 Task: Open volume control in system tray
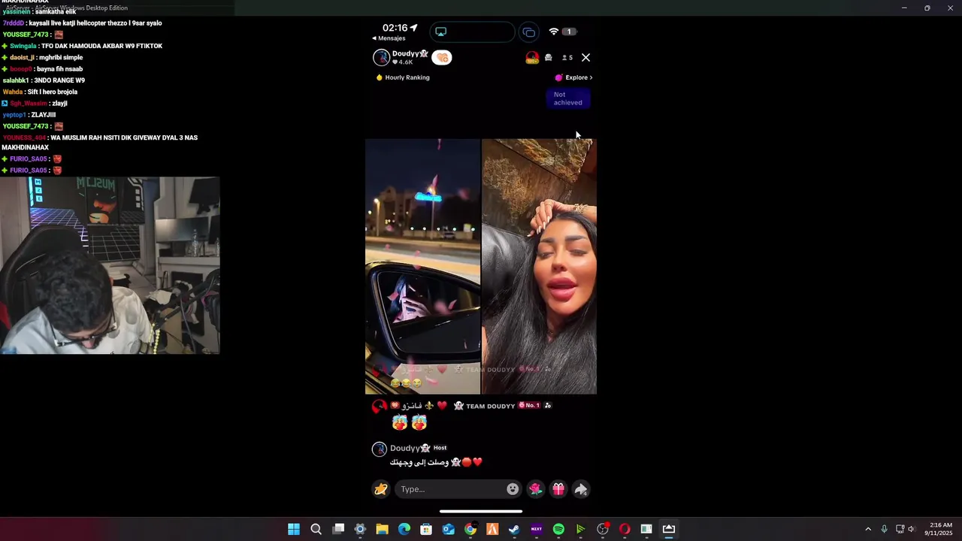(911, 529)
